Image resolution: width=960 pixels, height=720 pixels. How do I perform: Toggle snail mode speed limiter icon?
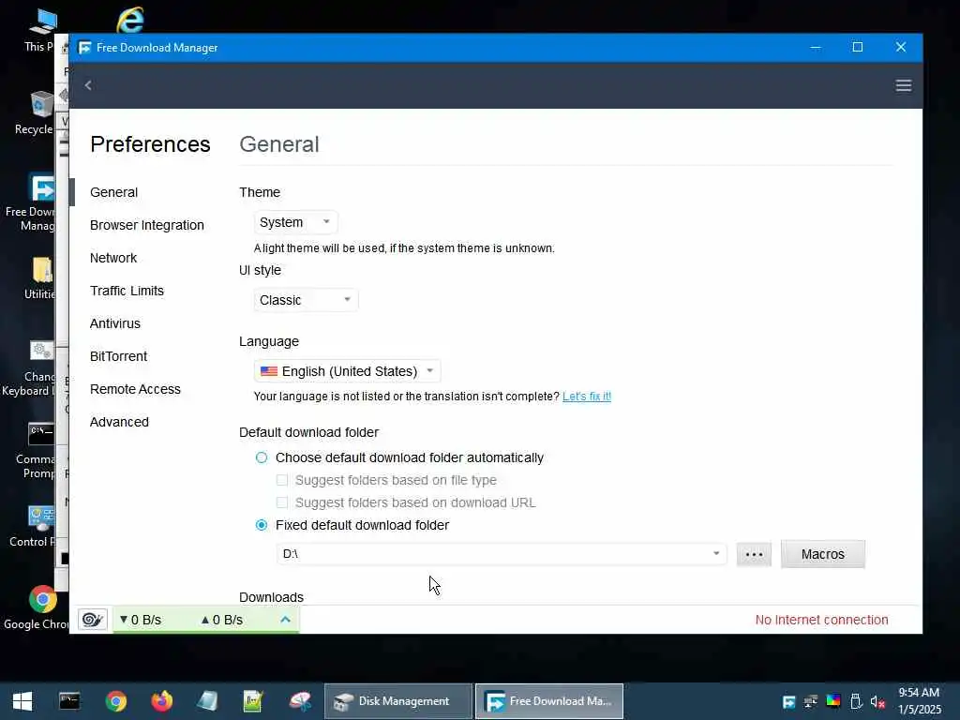[93, 620]
